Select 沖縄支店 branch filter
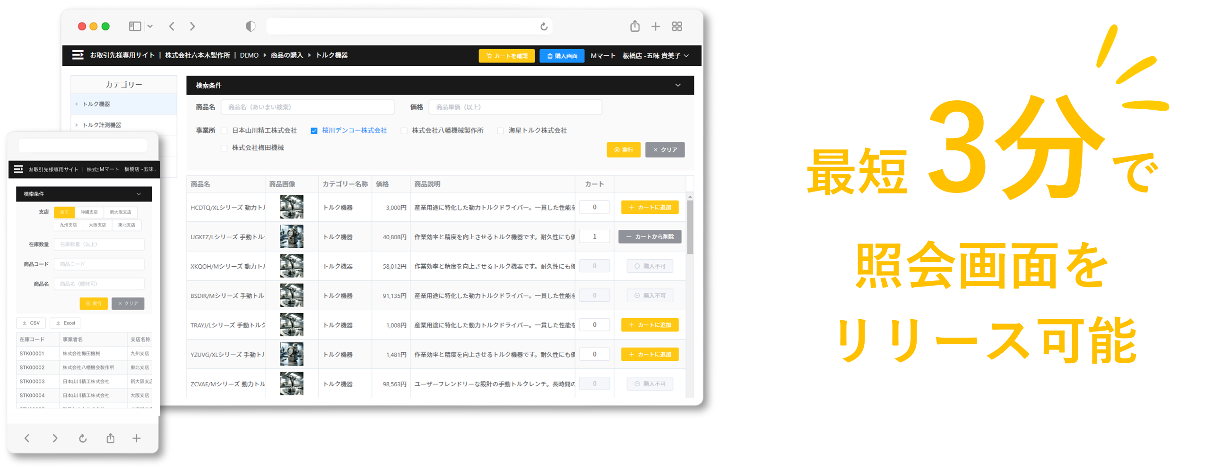The image size is (1205, 471). pos(89,212)
